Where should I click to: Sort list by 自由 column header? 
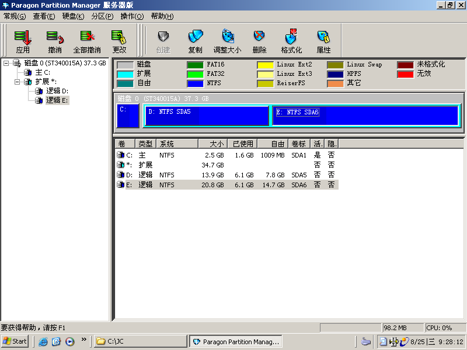pyautogui.click(x=273, y=144)
